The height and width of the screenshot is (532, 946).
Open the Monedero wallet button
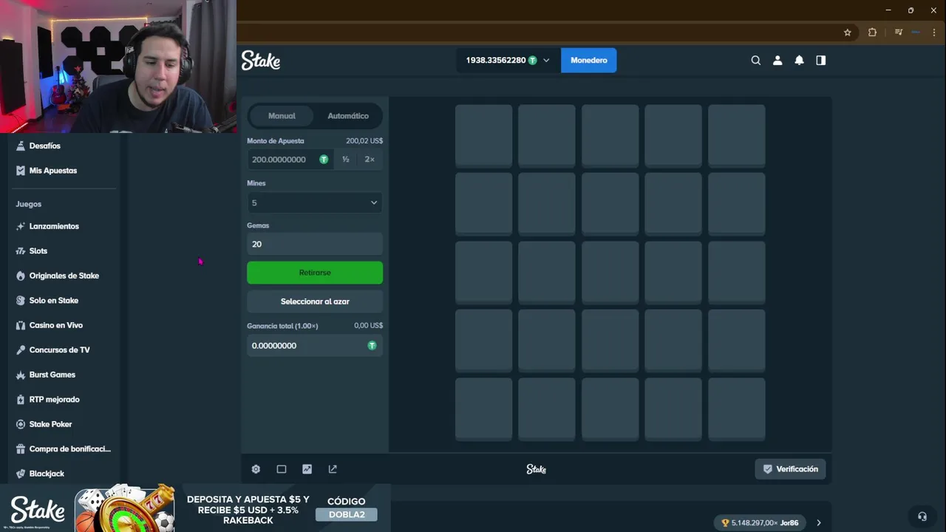click(x=589, y=61)
